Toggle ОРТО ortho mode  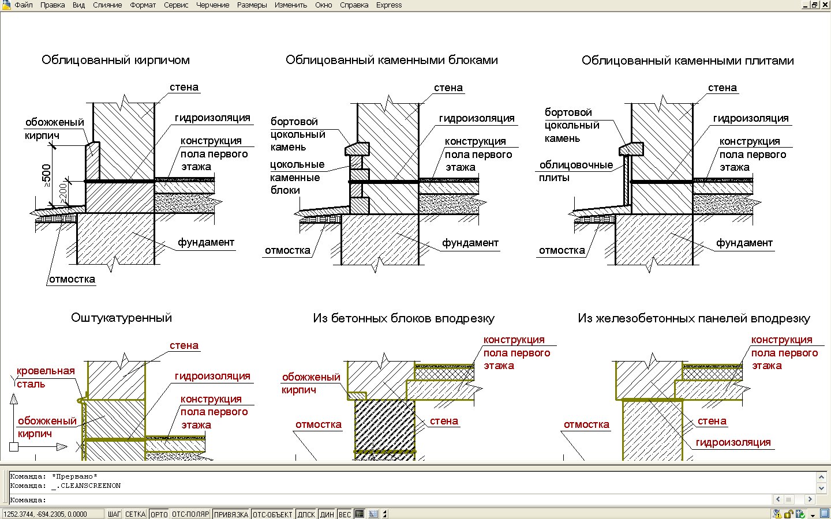click(x=159, y=514)
